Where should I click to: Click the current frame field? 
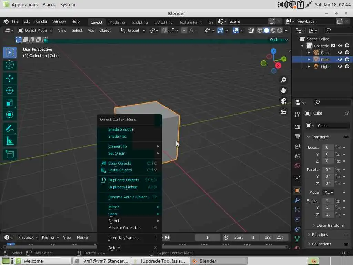coord(207,237)
